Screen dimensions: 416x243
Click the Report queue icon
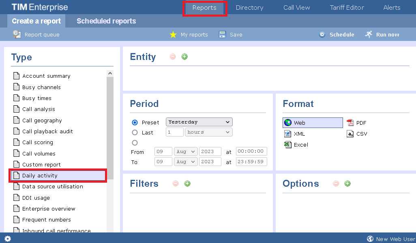(17, 34)
